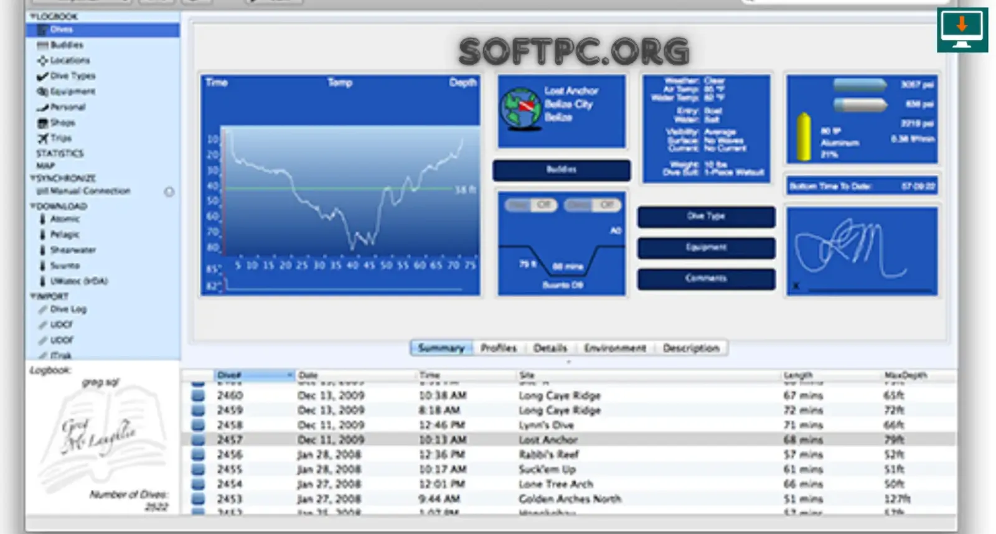Click the Equipment dark blue button
This screenshot has width=996, height=534.
[707, 247]
